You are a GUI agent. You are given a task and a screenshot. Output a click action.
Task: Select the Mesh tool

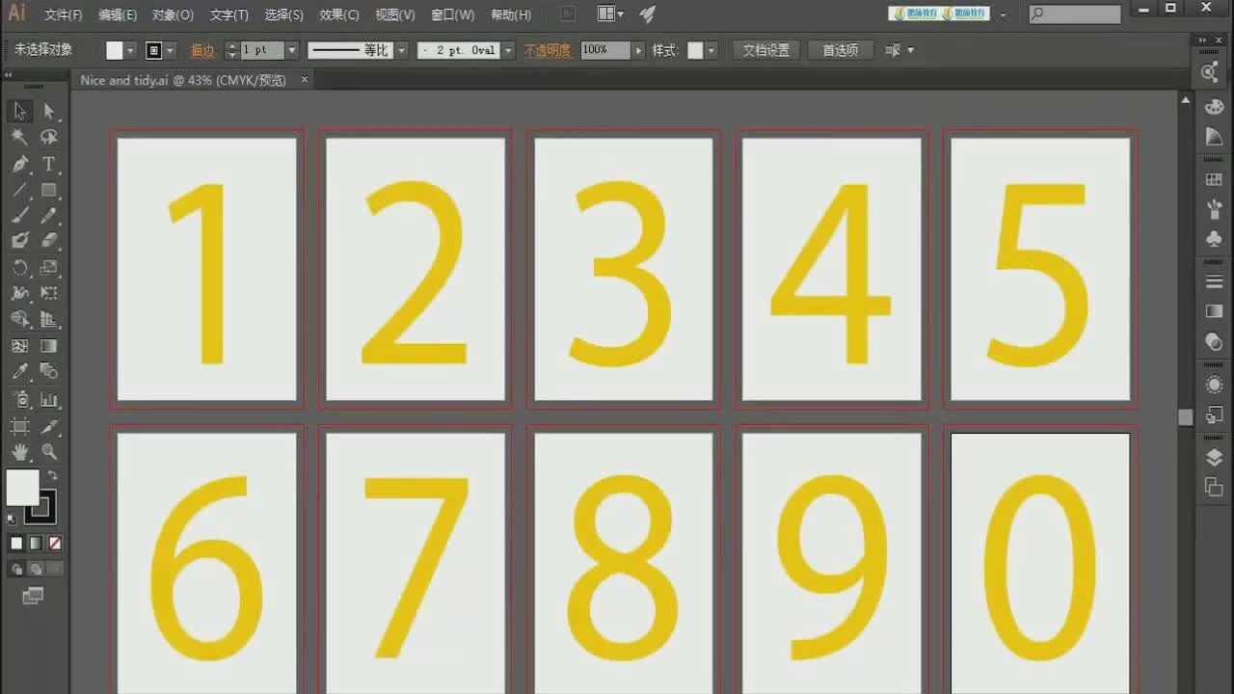point(19,345)
